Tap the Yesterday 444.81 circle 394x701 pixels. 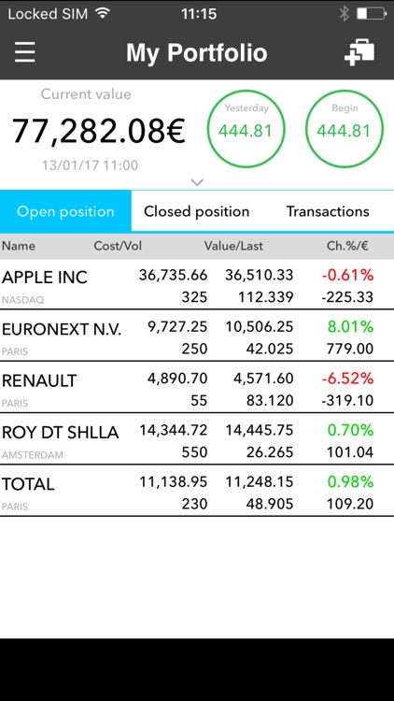246,129
